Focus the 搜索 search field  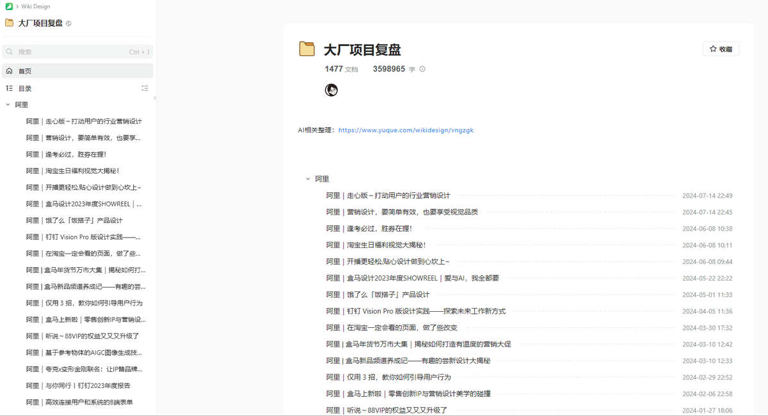tap(77, 52)
